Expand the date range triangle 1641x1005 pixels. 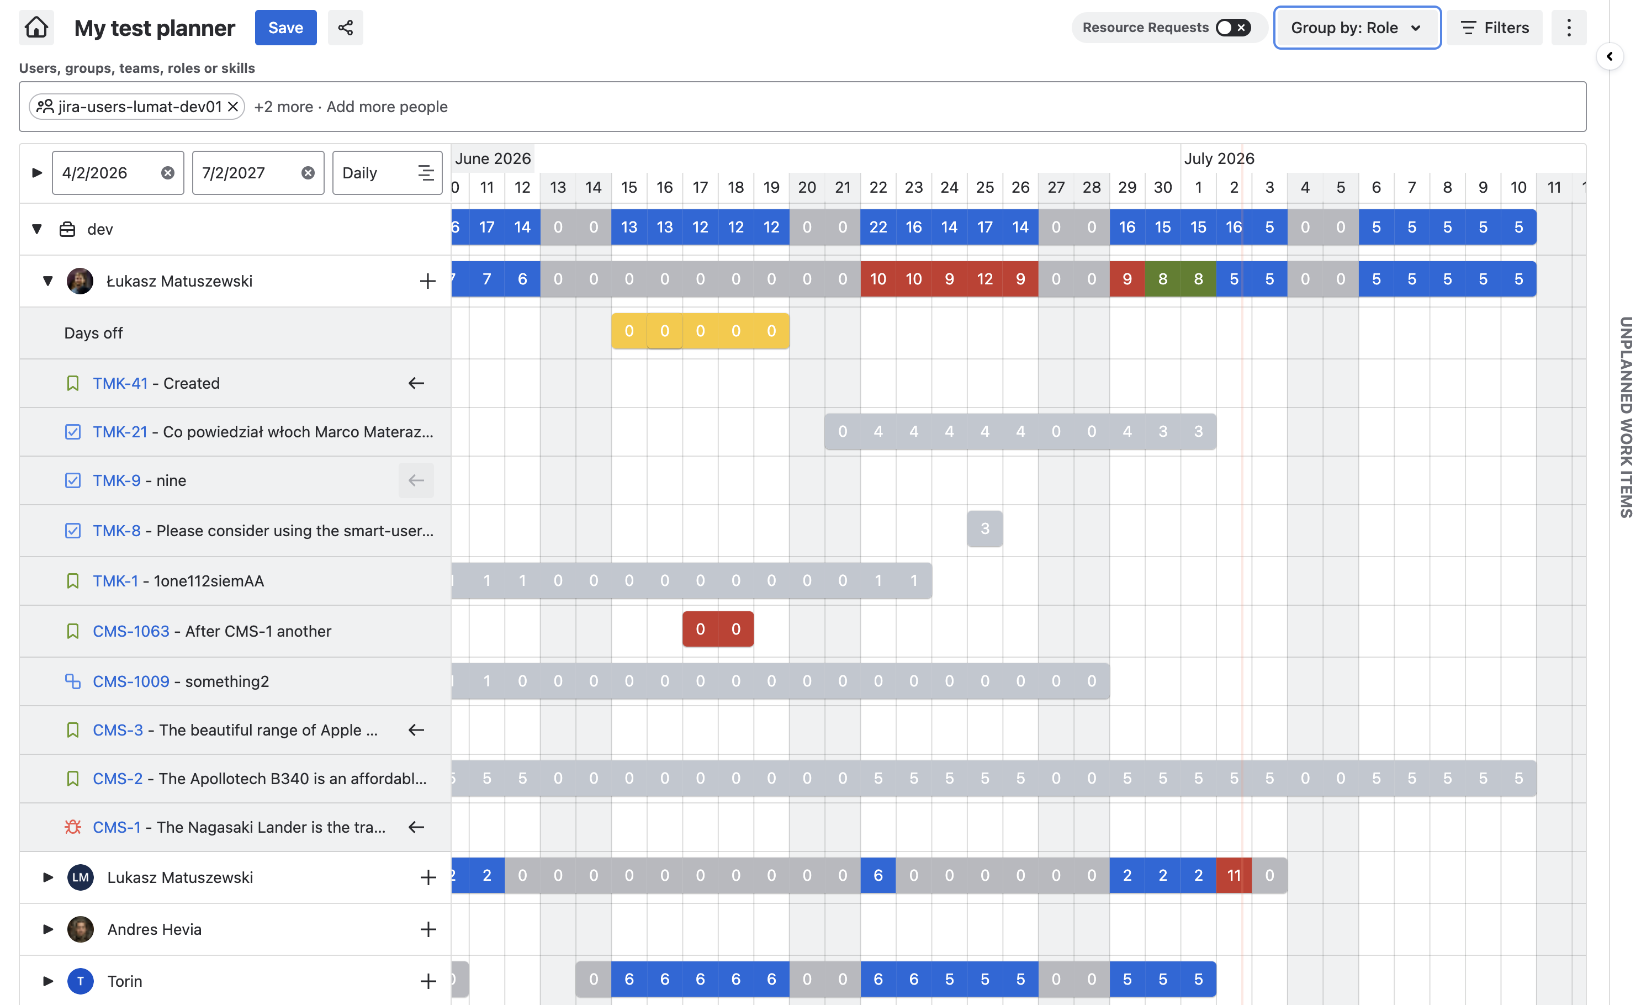click(36, 173)
